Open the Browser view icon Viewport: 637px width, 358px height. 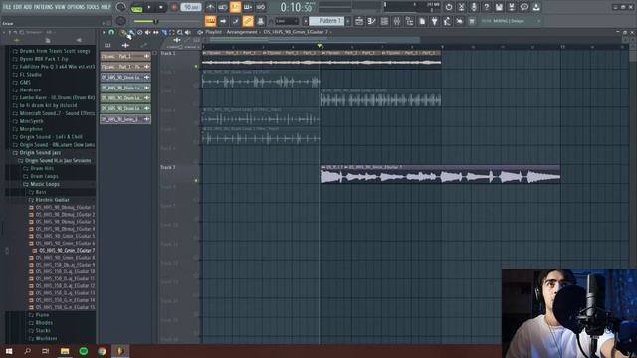(x=409, y=21)
